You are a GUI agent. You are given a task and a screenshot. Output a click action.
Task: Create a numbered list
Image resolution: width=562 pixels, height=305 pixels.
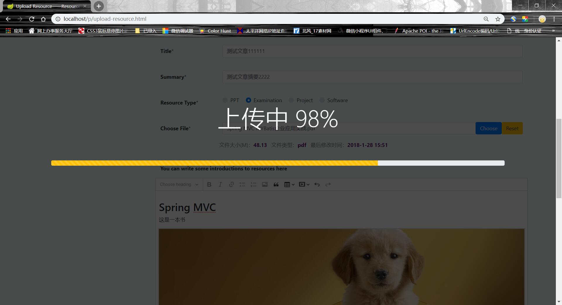pyautogui.click(x=253, y=184)
